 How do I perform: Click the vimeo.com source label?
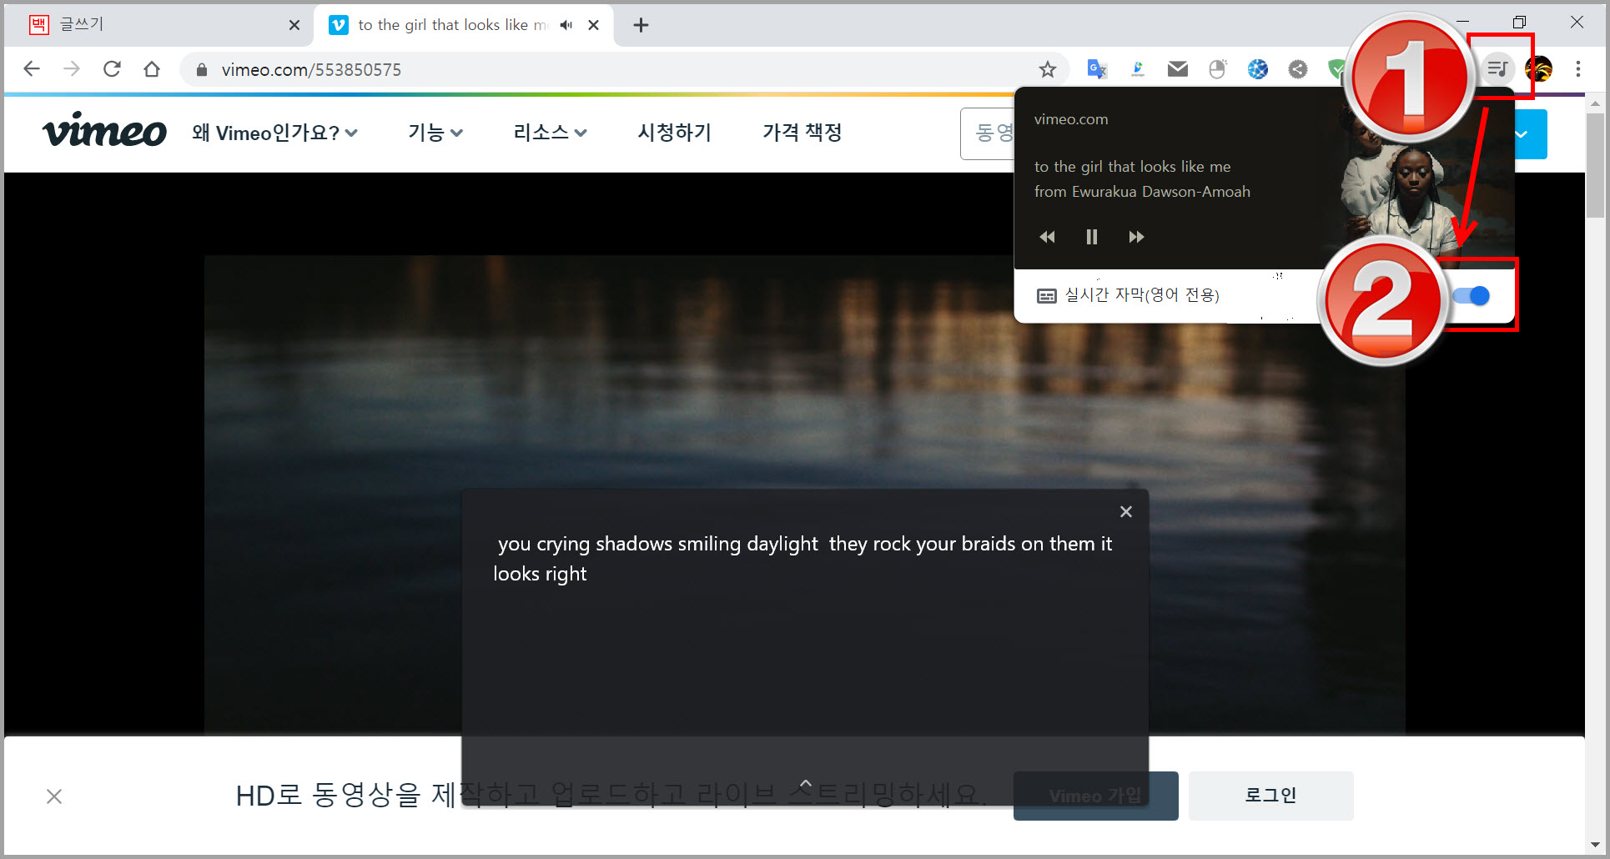click(1071, 119)
